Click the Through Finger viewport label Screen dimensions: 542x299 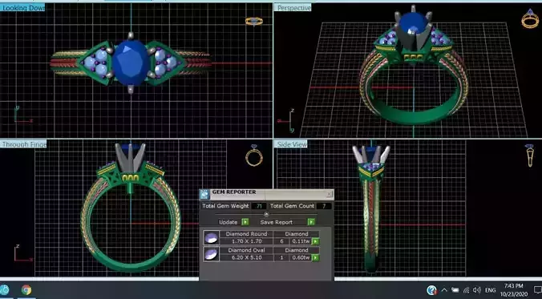click(23, 144)
